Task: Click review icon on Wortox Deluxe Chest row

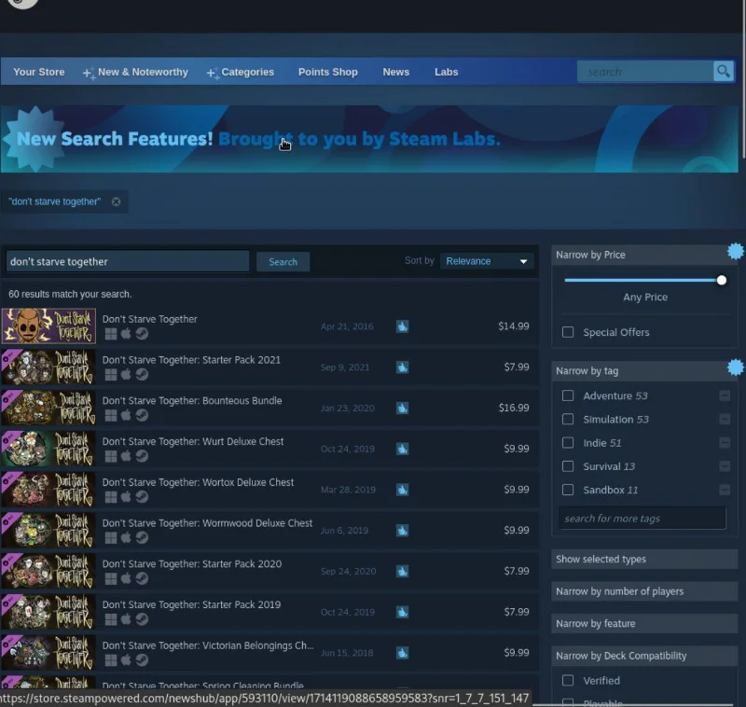Action: click(x=403, y=490)
